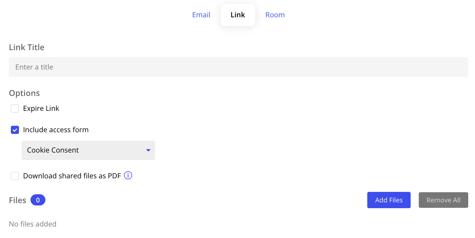
Task: Select the active Link tab
Action: pos(237,15)
